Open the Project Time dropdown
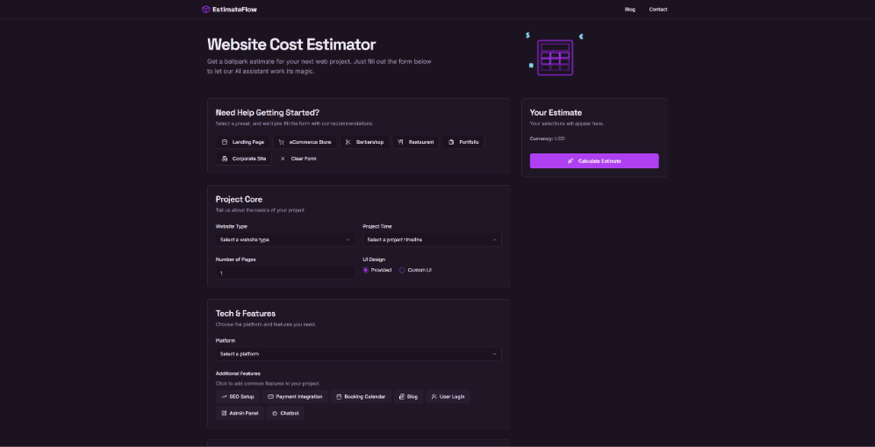The image size is (875, 447). (x=432, y=239)
